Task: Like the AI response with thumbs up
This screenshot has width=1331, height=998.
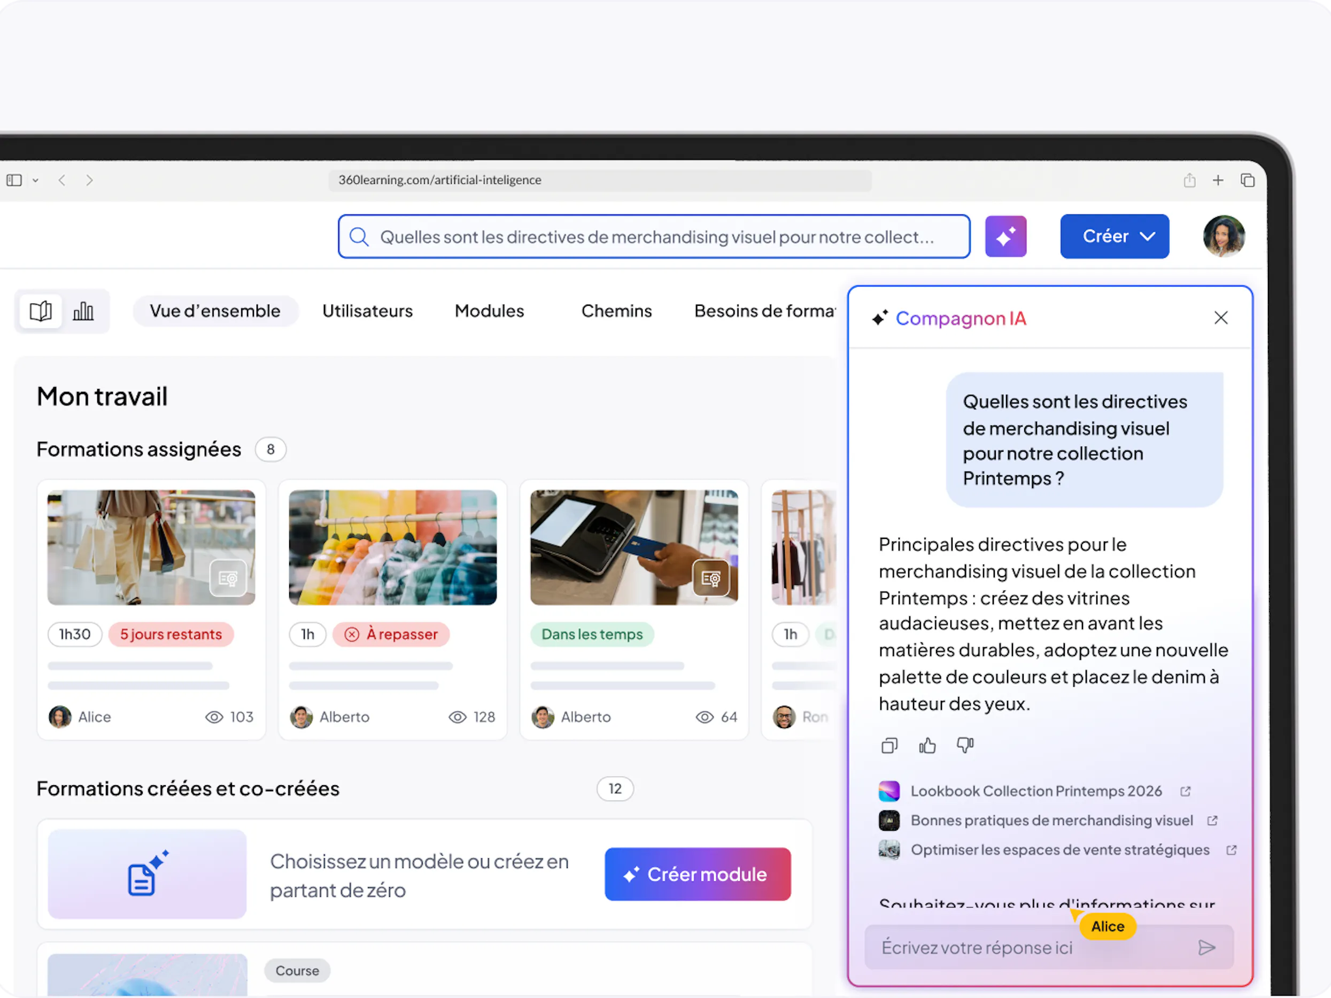Action: click(x=927, y=746)
